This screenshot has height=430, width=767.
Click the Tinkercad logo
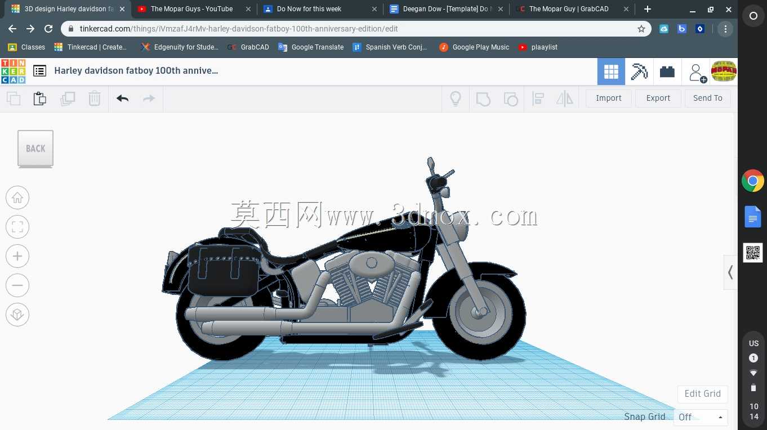[13, 71]
